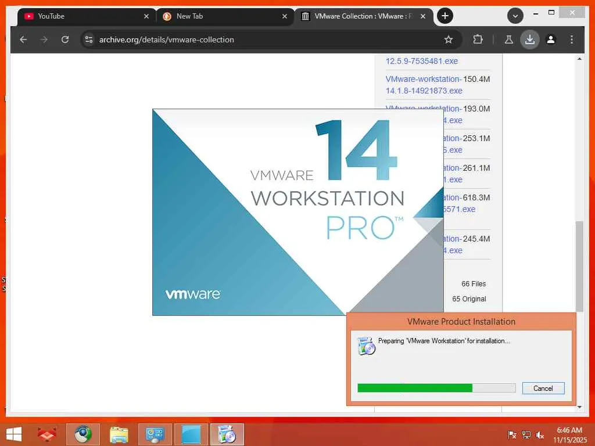Click the 65 Original text
Image resolution: width=595 pixels, height=446 pixels.
click(469, 299)
